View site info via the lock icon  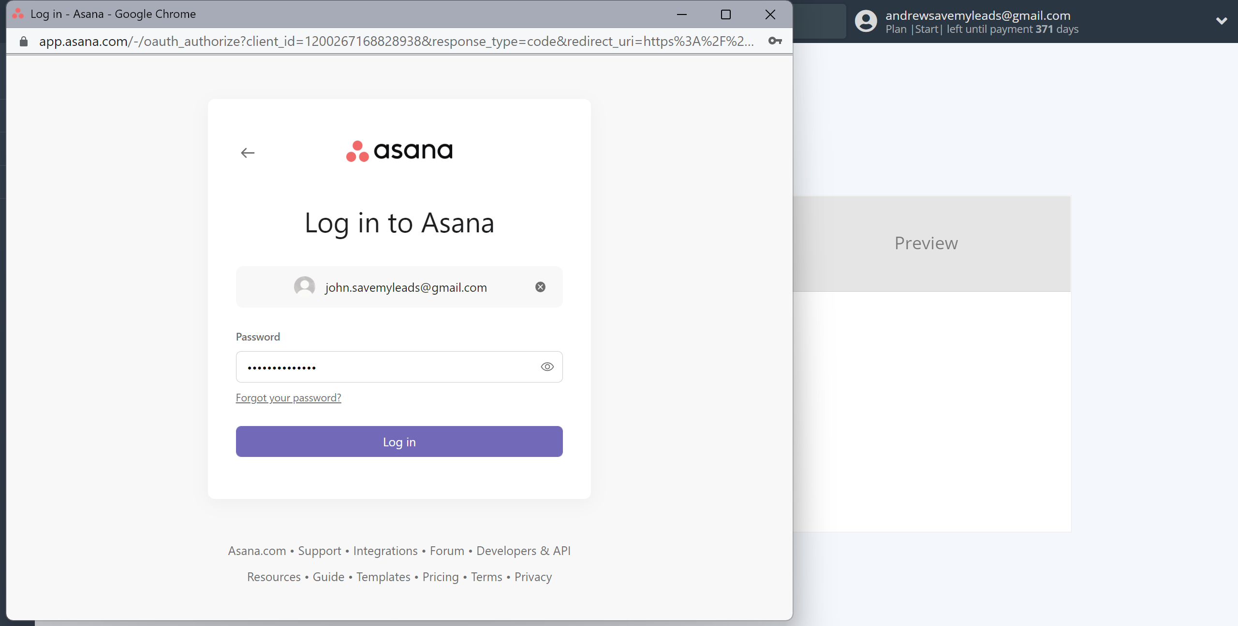click(24, 42)
